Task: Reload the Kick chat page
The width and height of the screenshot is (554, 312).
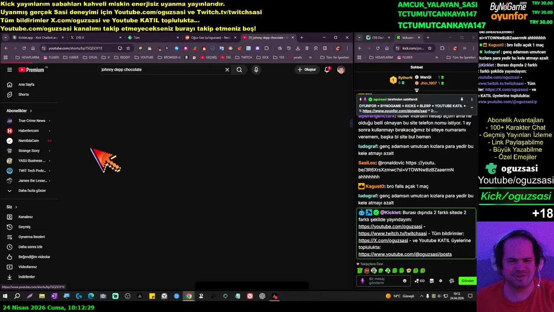Action: click(377, 48)
